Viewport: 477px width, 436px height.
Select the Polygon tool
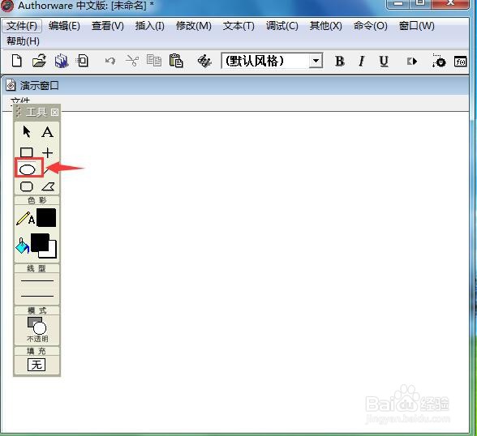click(x=48, y=186)
